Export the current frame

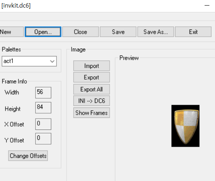point(91,78)
